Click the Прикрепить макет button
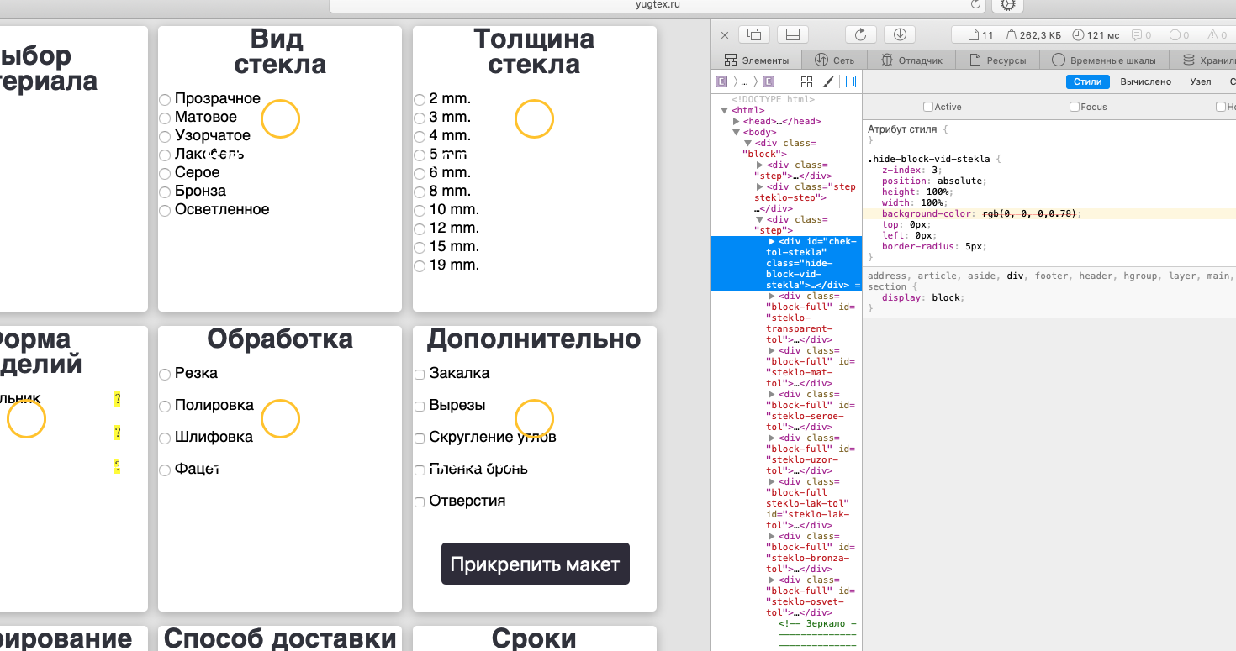The height and width of the screenshot is (651, 1236). tap(535, 564)
